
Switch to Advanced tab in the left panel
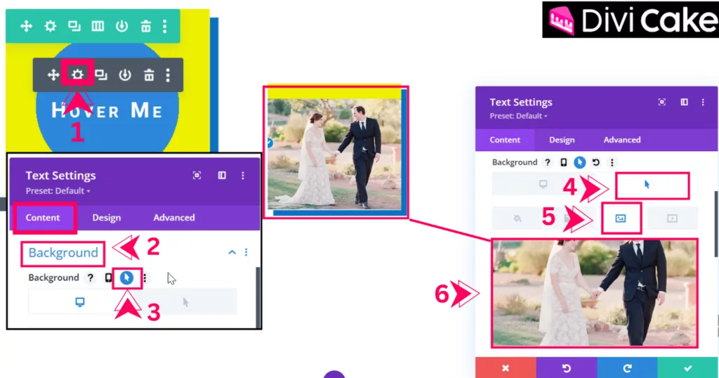tap(174, 217)
